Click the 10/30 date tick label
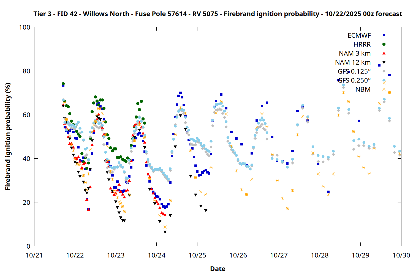Viewport: 413px width, 275px height. click(x=401, y=255)
